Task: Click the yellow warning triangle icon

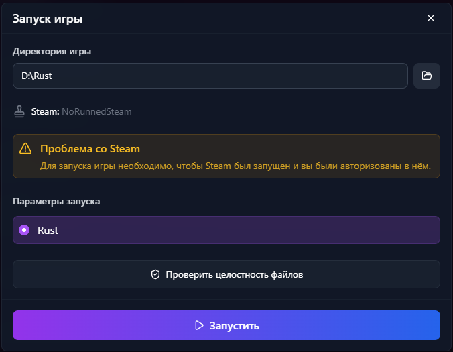Action: point(25,148)
